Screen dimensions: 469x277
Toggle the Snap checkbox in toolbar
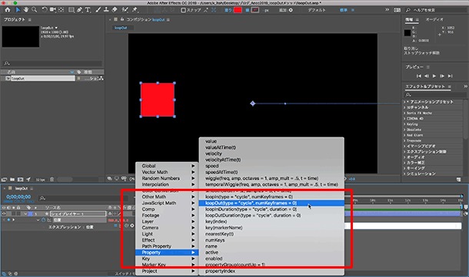[x=183, y=10]
